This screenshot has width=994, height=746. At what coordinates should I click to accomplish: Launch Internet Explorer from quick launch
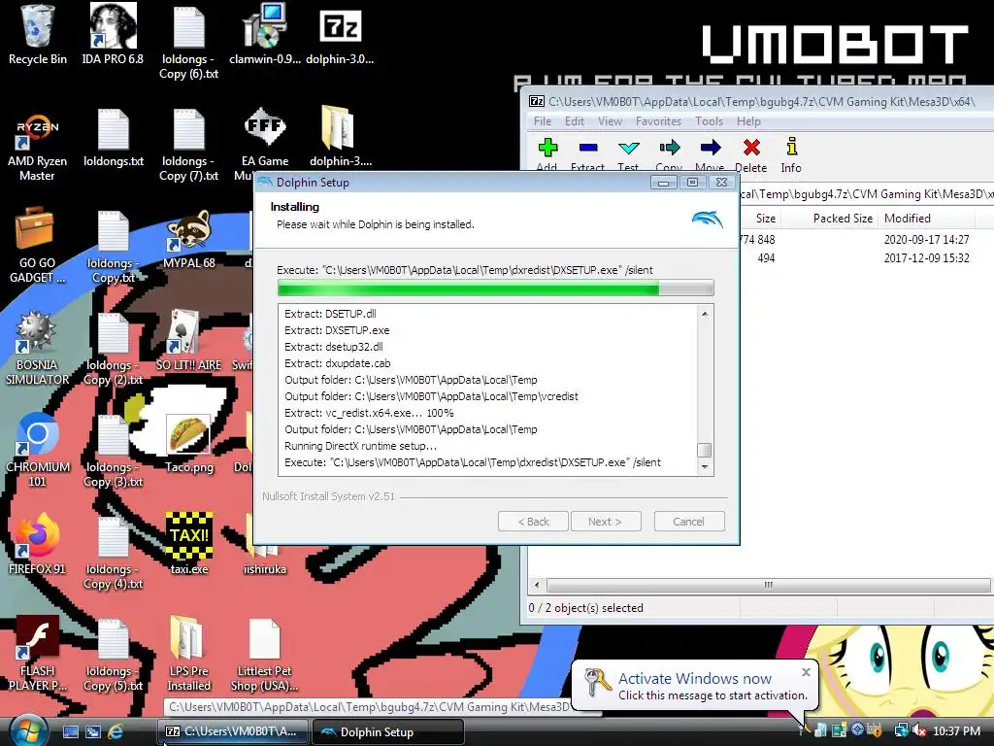click(116, 732)
